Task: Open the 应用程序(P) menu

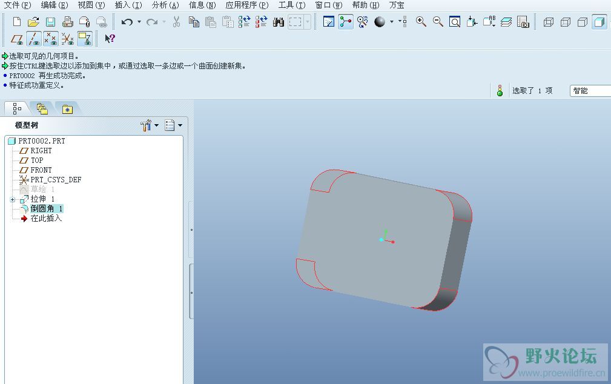Action: 247,5
